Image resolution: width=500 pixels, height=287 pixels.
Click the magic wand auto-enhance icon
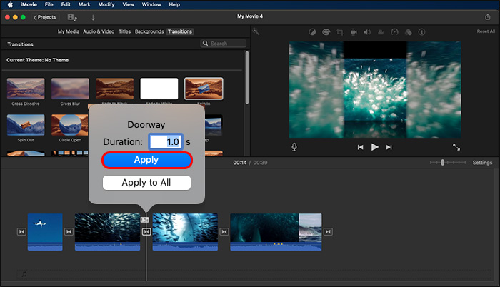(x=256, y=32)
